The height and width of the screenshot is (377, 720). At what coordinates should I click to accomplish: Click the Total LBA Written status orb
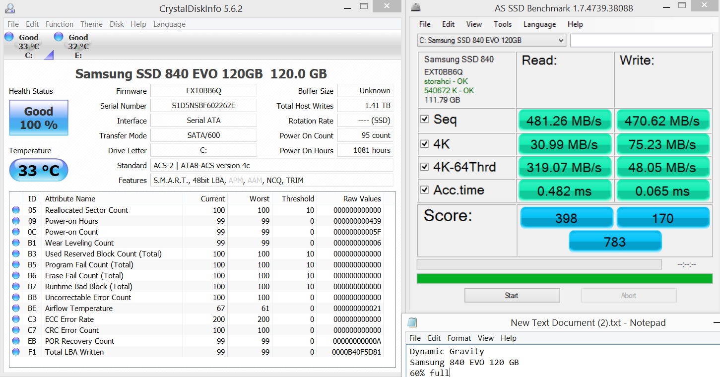pyautogui.click(x=16, y=352)
